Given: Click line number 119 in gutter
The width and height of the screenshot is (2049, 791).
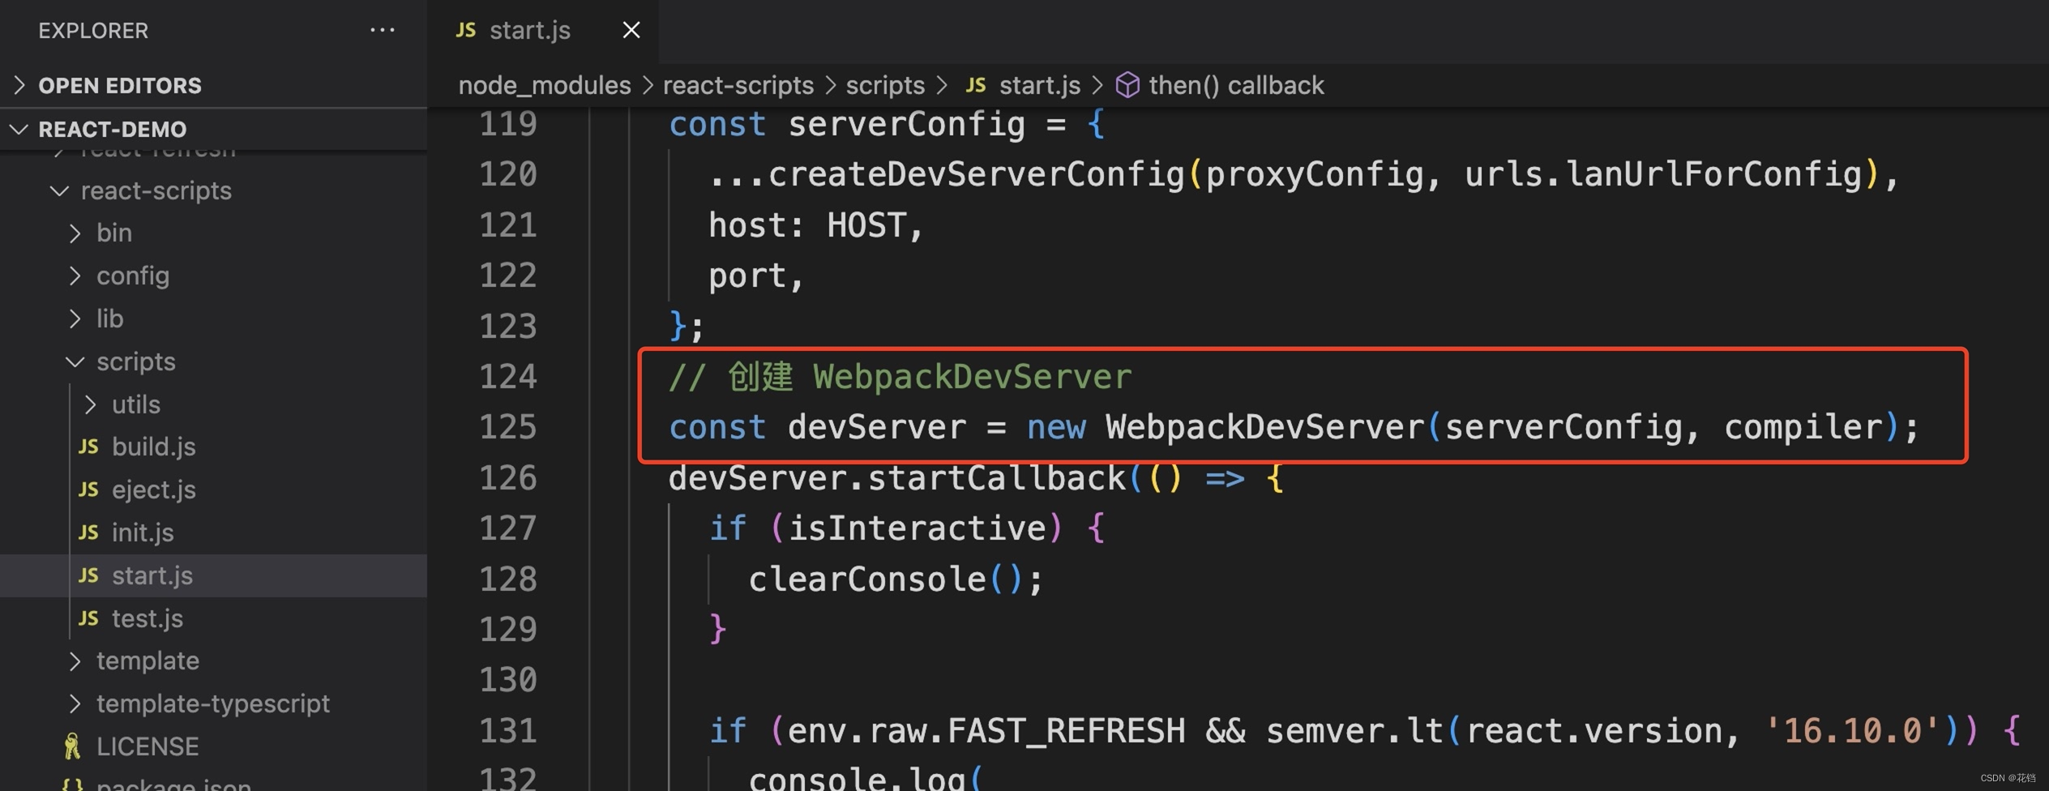Looking at the screenshot, I should [x=508, y=124].
